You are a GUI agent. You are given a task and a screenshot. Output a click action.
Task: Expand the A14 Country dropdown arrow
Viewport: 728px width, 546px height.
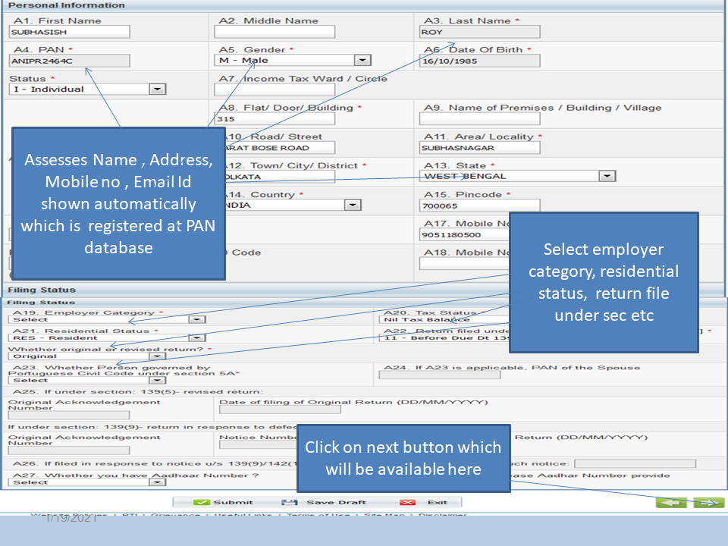coord(353,205)
